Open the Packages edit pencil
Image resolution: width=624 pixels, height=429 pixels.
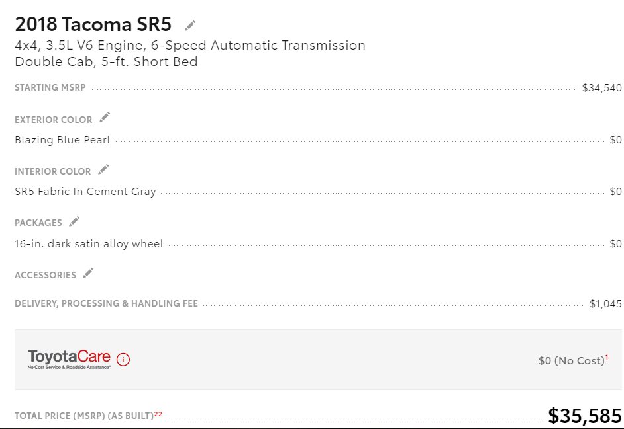74,221
